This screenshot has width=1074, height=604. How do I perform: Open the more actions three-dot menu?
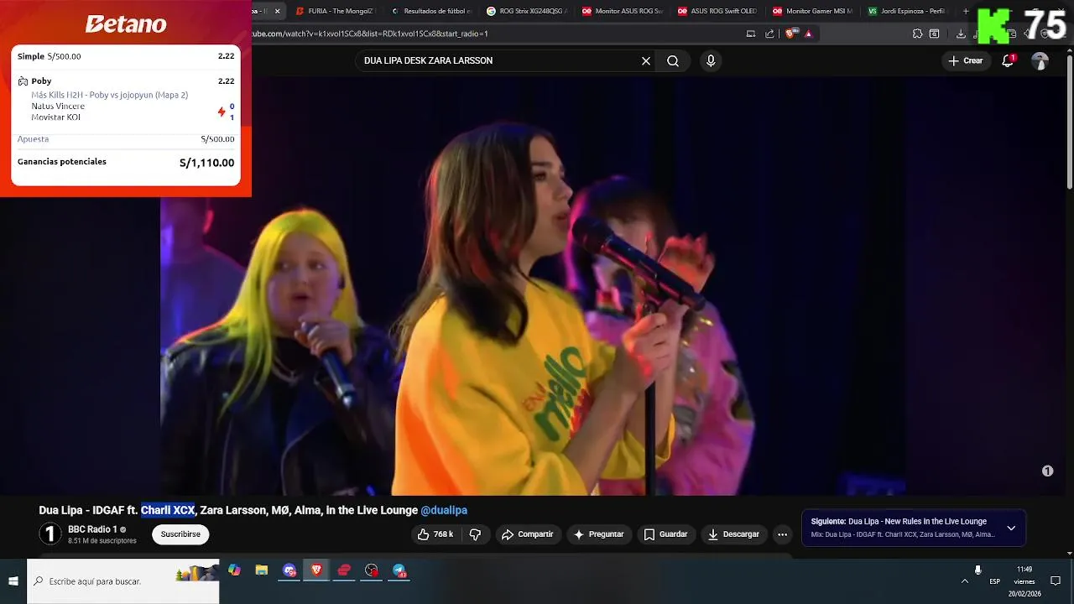782,534
